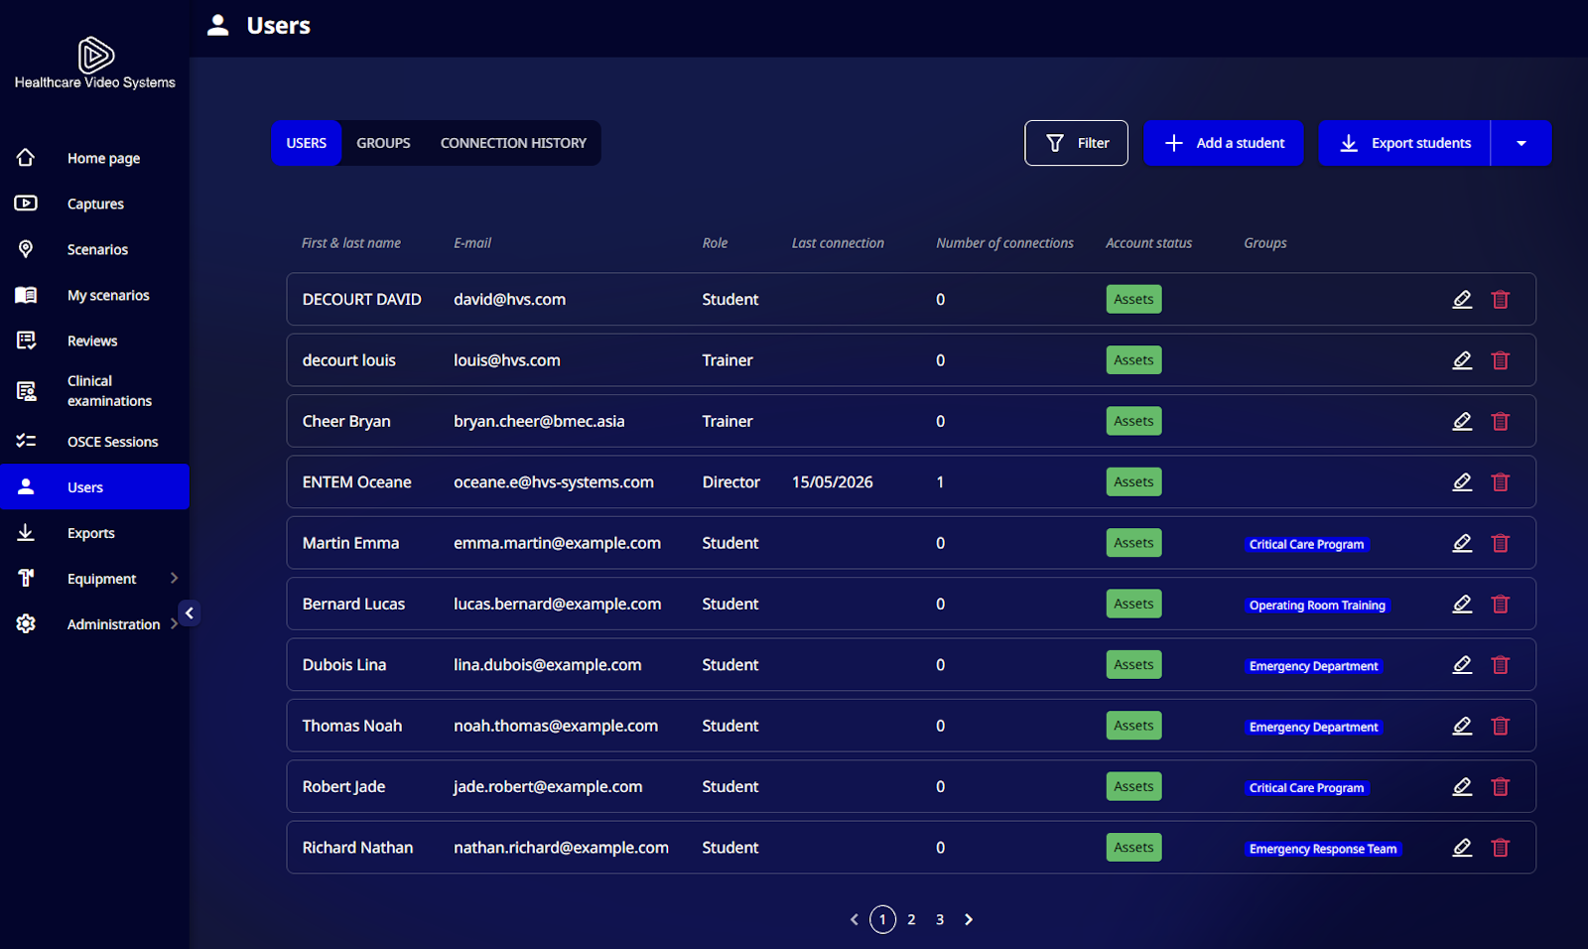Image resolution: width=1588 pixels, height=949 pixels.
Task: Go to Captures in sidebar
Action: (94, 203)
